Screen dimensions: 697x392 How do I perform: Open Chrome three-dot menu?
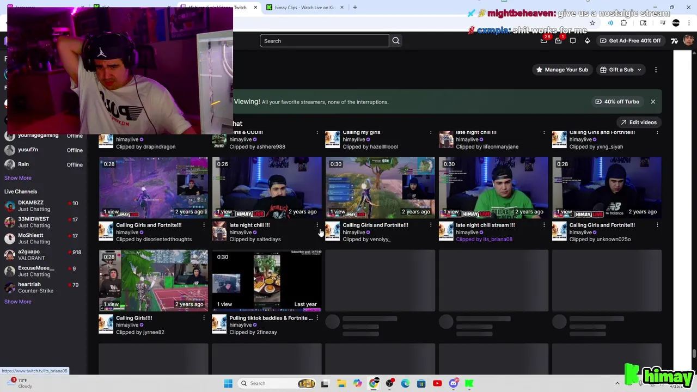pyautogui.click(x=689, y=23)
